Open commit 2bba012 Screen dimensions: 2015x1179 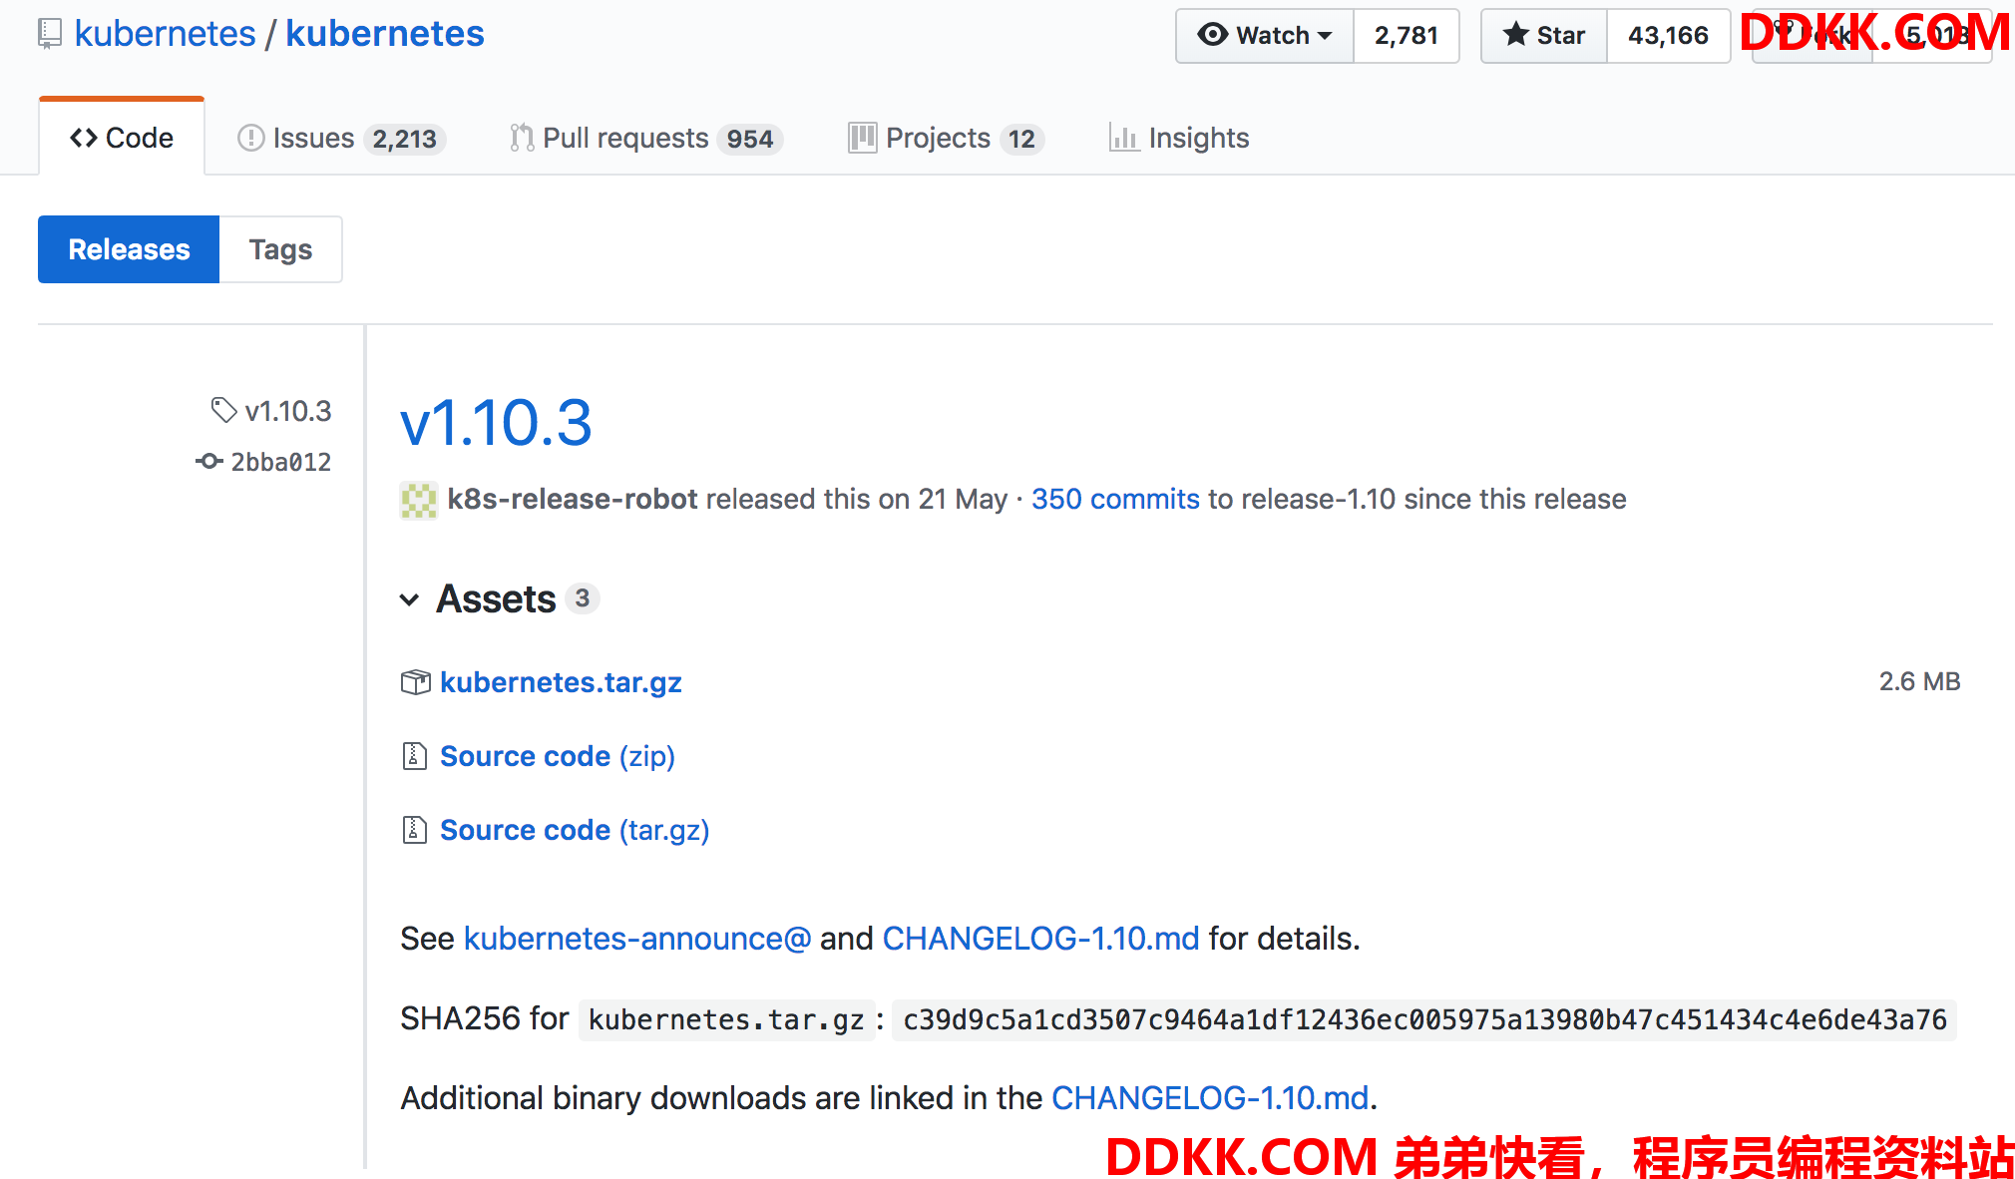pos(281,462)
